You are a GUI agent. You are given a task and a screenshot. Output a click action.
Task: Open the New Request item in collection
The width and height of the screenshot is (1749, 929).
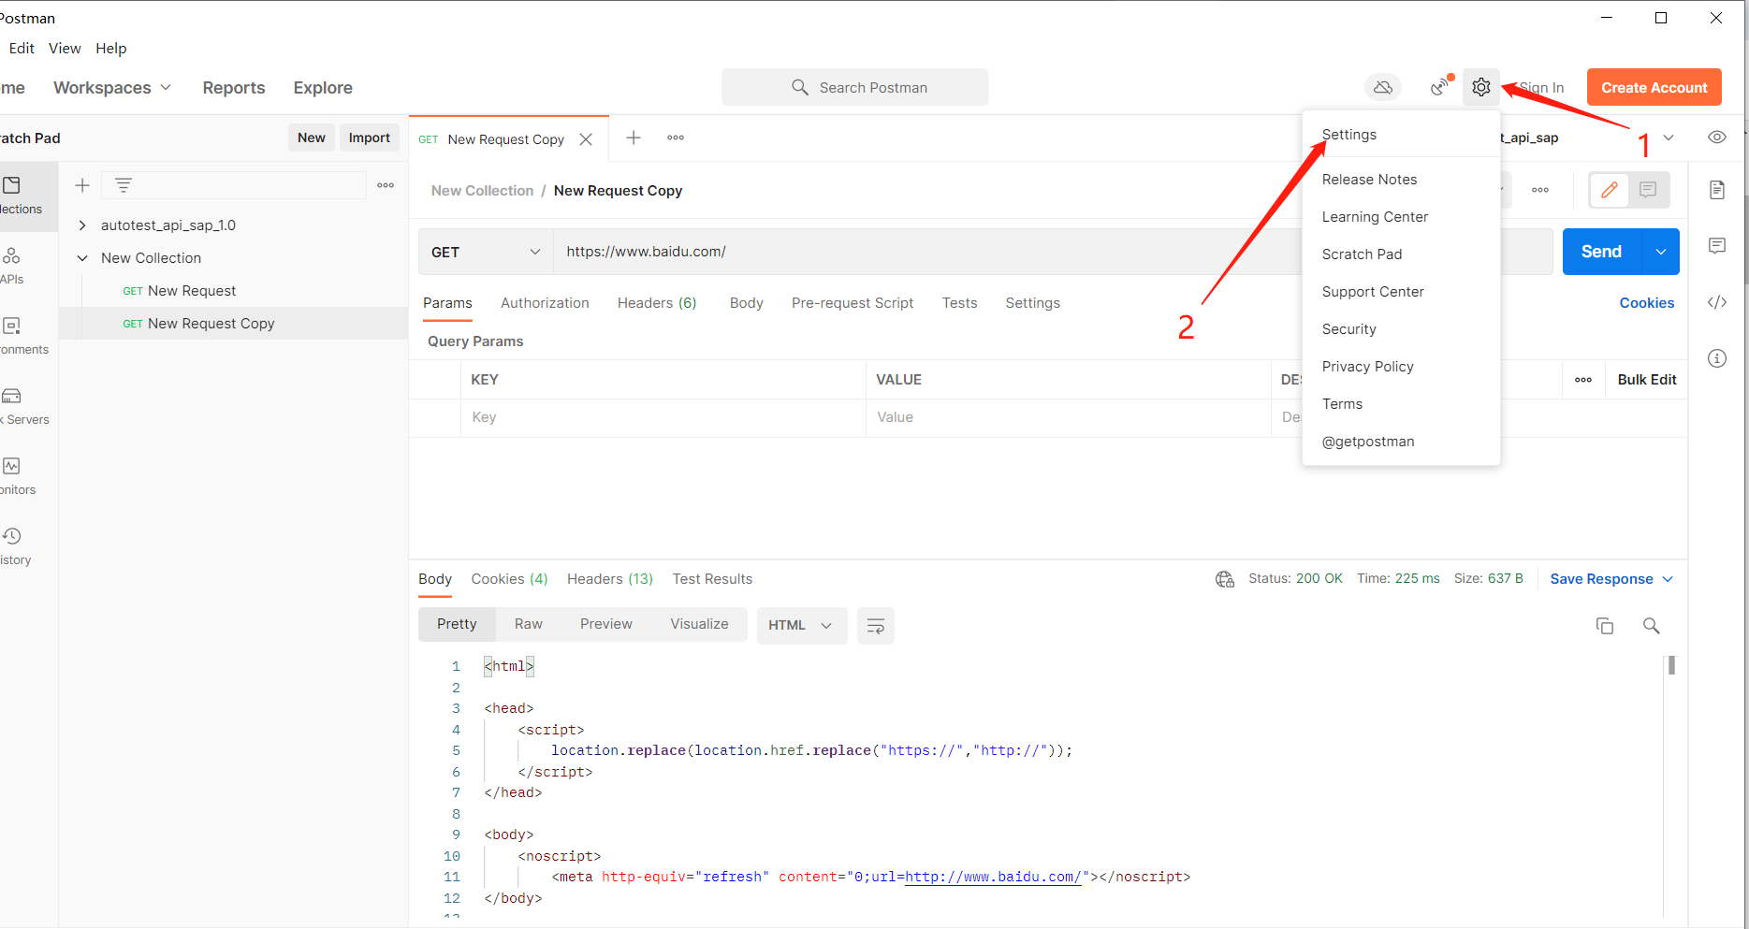click(191, 291)
